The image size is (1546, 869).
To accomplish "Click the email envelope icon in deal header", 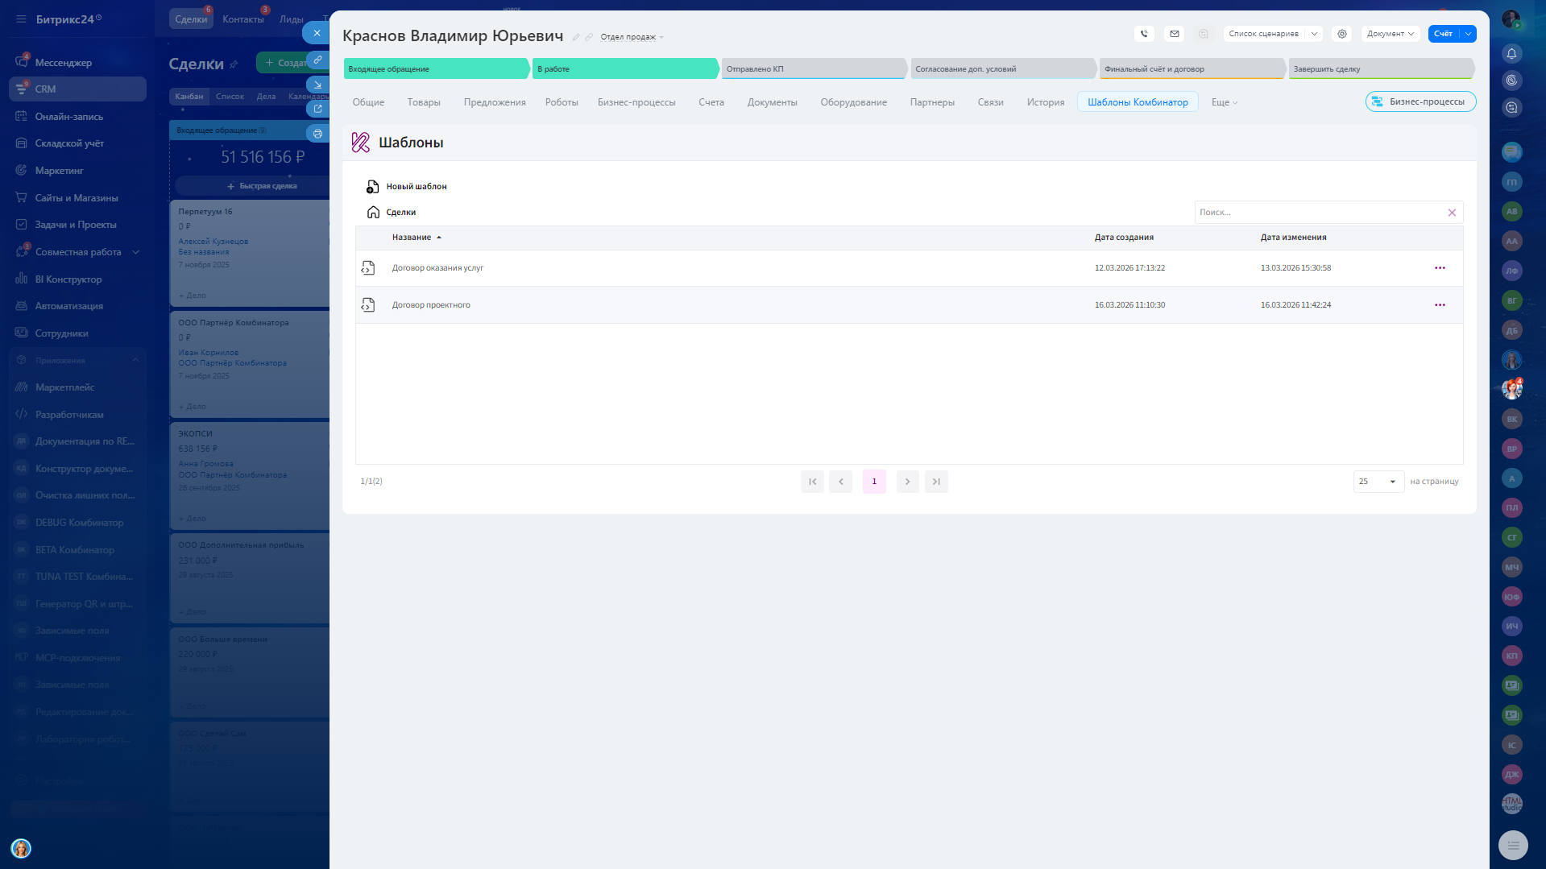I will [x=1175, y=34].
